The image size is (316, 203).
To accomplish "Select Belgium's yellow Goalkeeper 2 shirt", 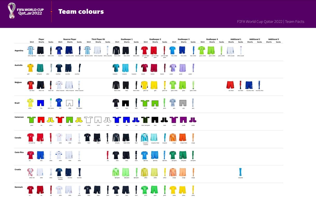I will 145,85.
